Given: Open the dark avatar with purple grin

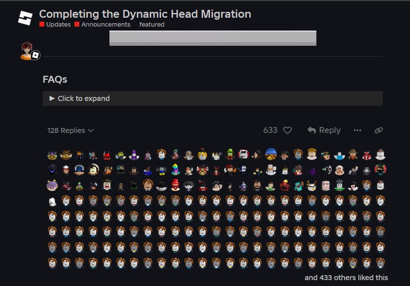Looking at the screenshot, I should pyautogui.click(x=52, y=170).
